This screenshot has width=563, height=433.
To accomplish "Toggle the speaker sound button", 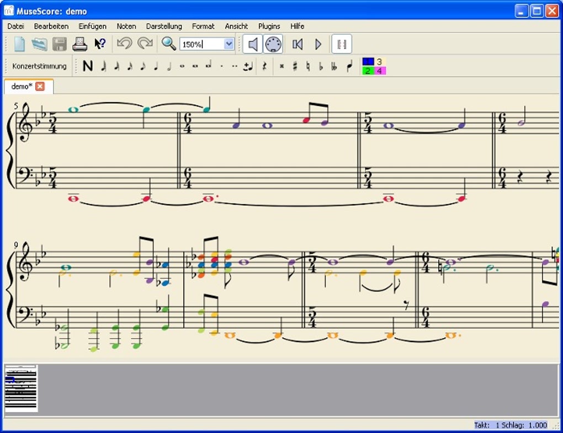I will pyautogui.click(x=253, y=44).
